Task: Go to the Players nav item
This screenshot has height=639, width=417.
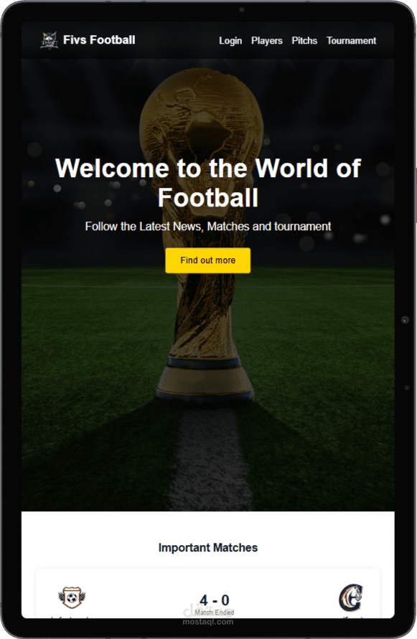Action: click(x=267, y=41)
